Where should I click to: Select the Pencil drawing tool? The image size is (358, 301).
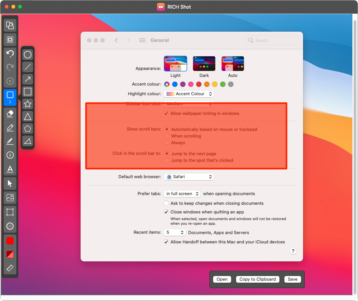pyautogui.click(x=10, y=128)
